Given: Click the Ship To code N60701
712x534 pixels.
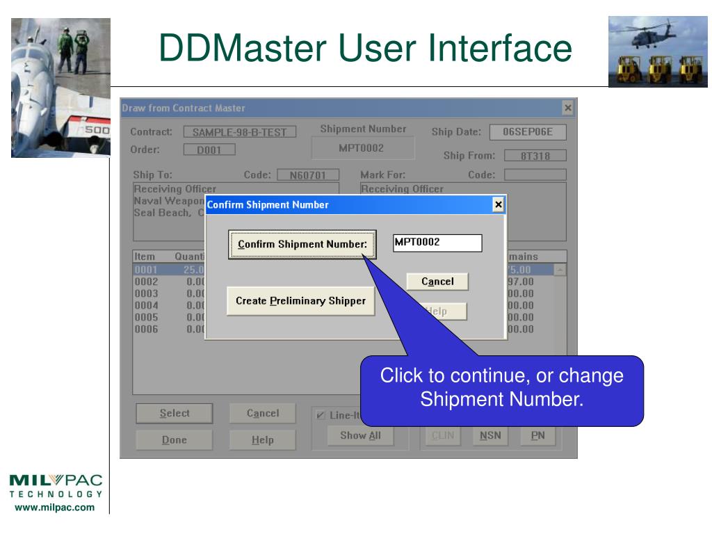Looking at the screenshot, I should [x=308, y=175].
